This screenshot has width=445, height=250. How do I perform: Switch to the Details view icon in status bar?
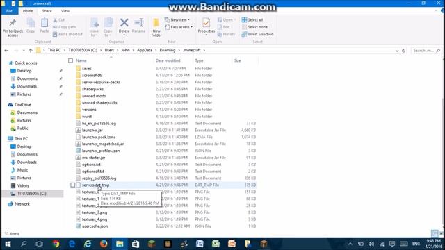pos(435,233)
